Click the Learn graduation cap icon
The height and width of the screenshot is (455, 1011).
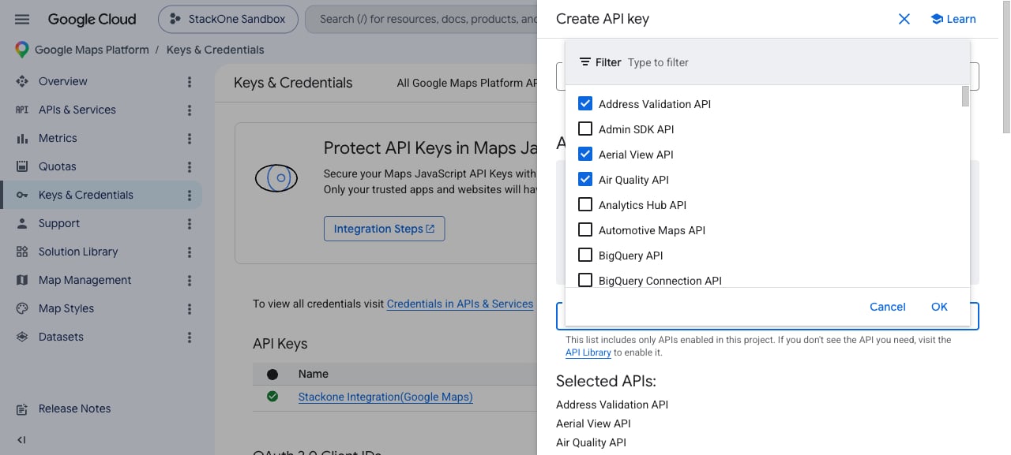937,19
